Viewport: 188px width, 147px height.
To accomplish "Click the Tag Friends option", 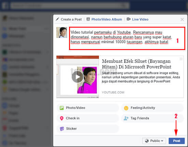I will coord(152,118).
